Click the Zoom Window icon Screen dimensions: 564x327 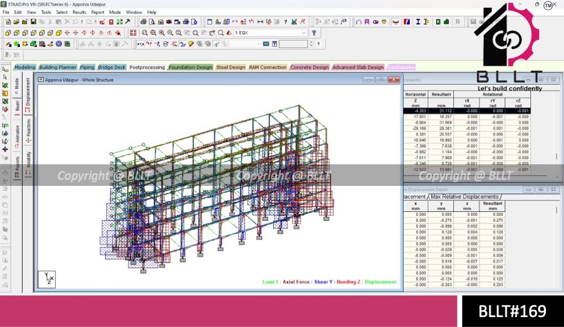click(145, 33)
